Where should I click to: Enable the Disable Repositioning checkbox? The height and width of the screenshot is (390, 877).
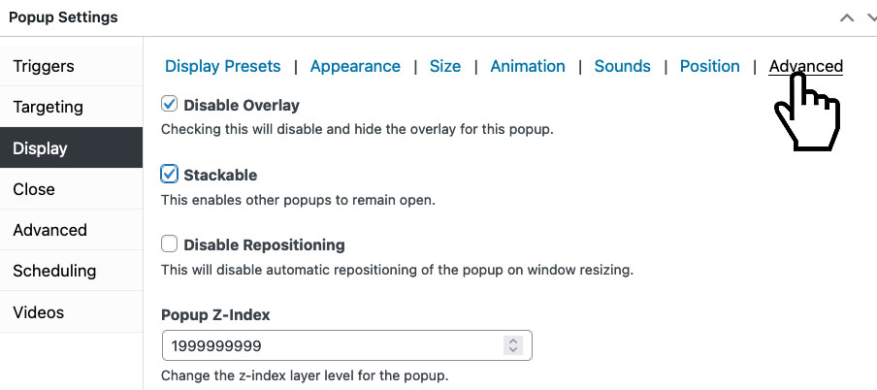click(169, 244)
